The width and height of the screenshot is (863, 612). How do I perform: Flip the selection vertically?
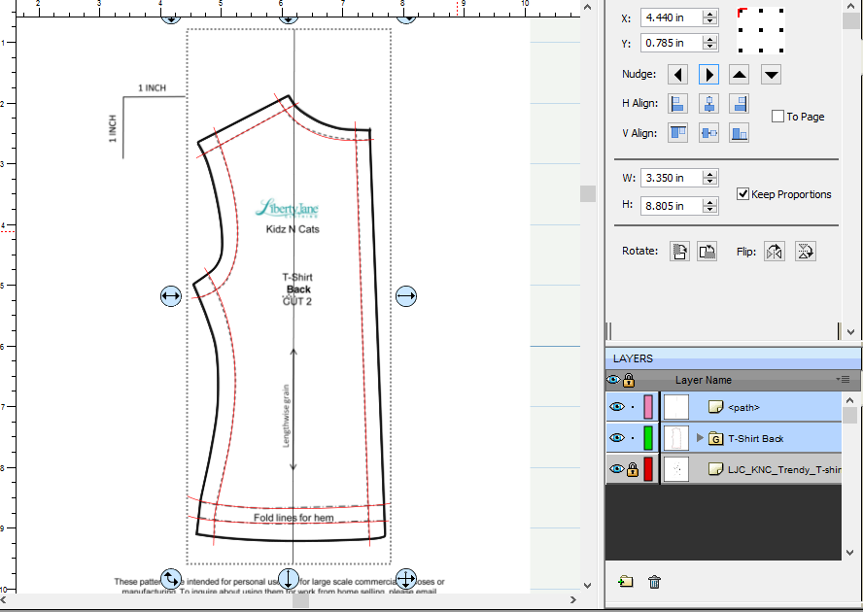805,252
